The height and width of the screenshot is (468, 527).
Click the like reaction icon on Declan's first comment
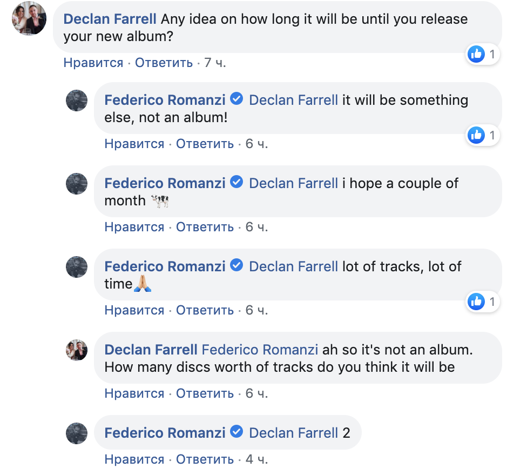click(x=476, y=54)
